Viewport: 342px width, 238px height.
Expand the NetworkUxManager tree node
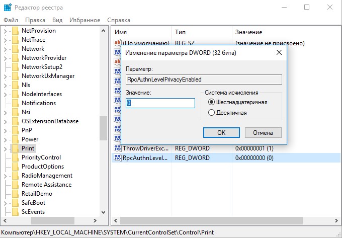coord(6,76)
